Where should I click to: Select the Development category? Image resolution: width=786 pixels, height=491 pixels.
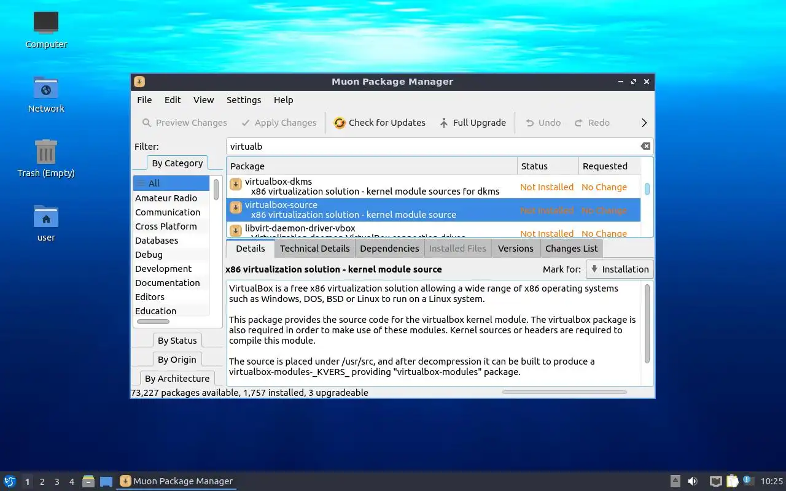171,268
